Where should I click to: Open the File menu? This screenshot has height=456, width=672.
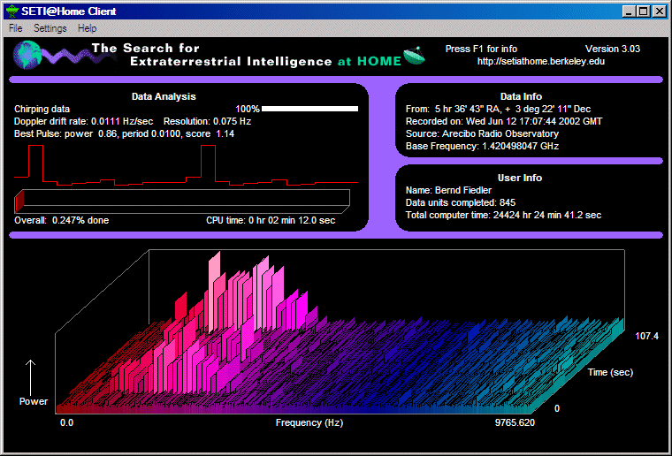[x=15, y=28]
